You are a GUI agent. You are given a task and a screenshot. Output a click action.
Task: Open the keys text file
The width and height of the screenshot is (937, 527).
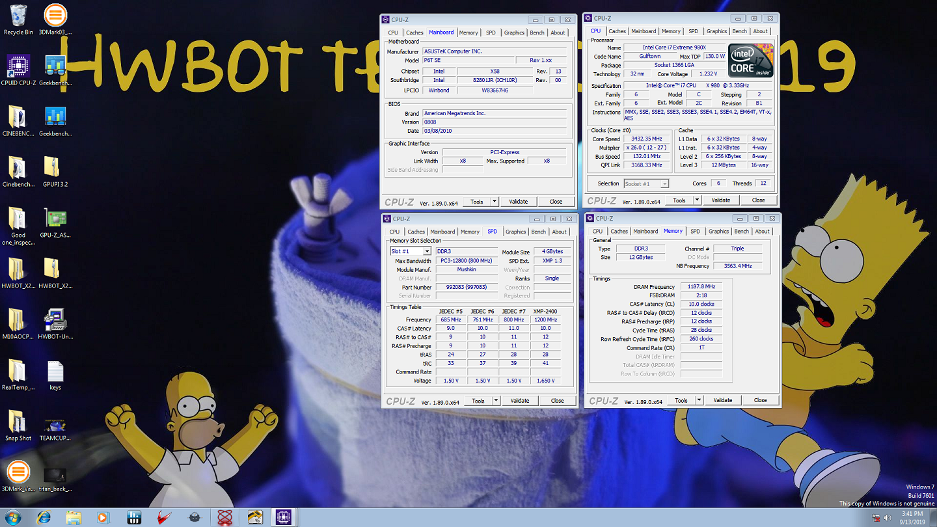(x=55, y=375)
